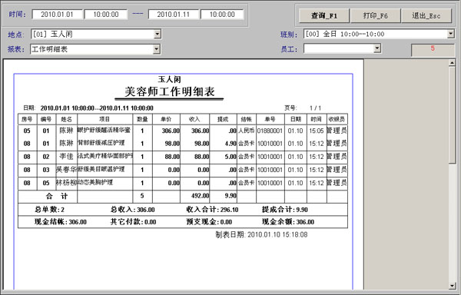Image resolution: width=461 pixels, height=295 pixels.
Task: Open the 班别 shift dropdown arrow
Action: click(x=451, y=34)
